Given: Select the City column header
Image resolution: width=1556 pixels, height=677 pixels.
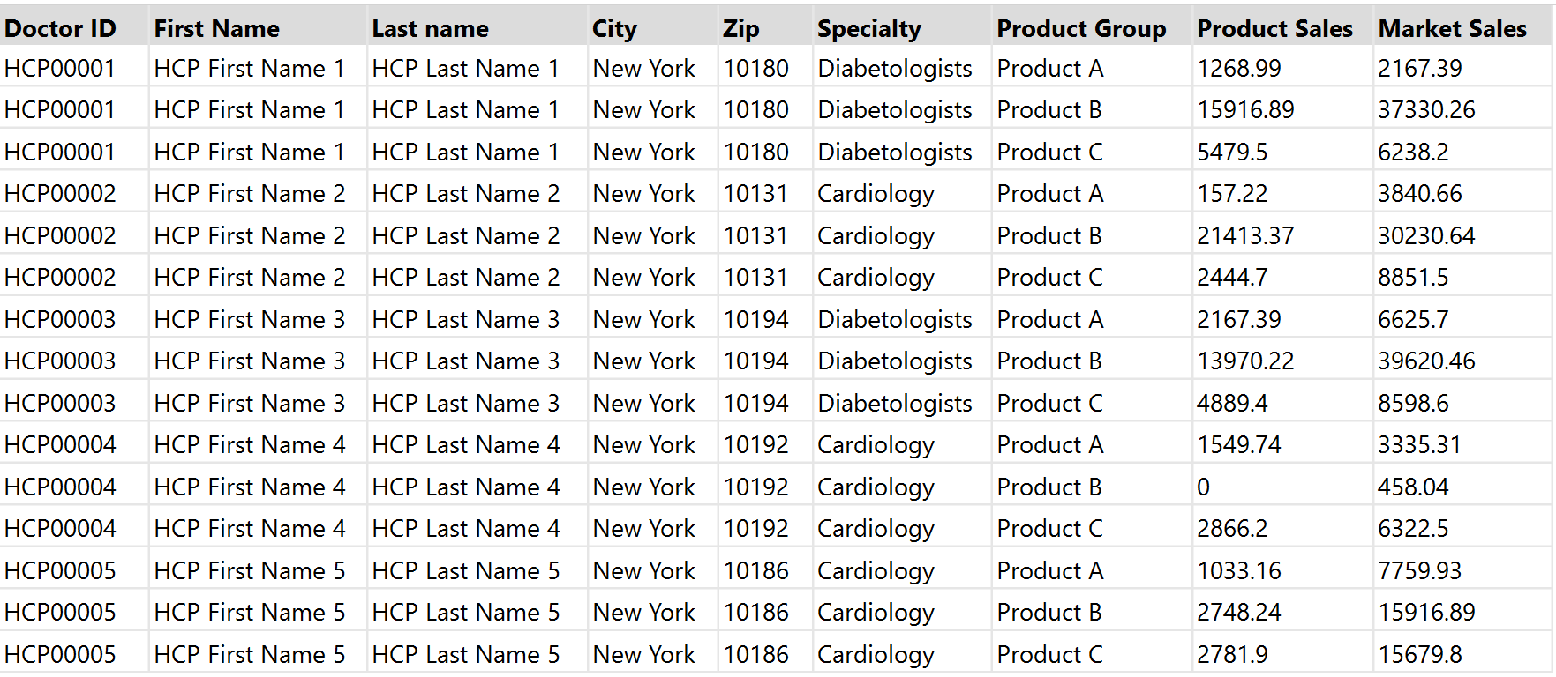Looking at the screenshot, I should pyautogui.click(x=614, y=28).
